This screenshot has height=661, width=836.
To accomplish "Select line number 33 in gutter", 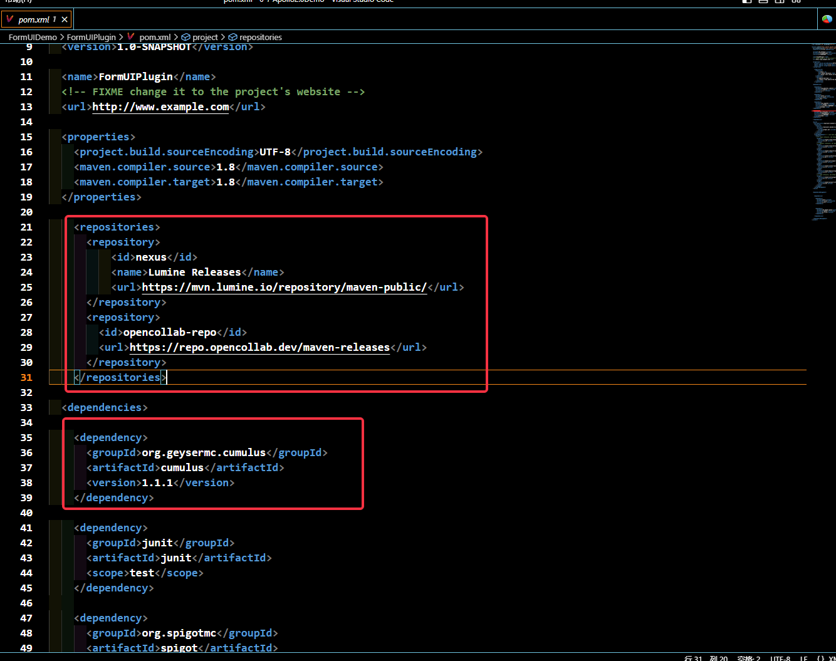I will [x=26, y=407].
